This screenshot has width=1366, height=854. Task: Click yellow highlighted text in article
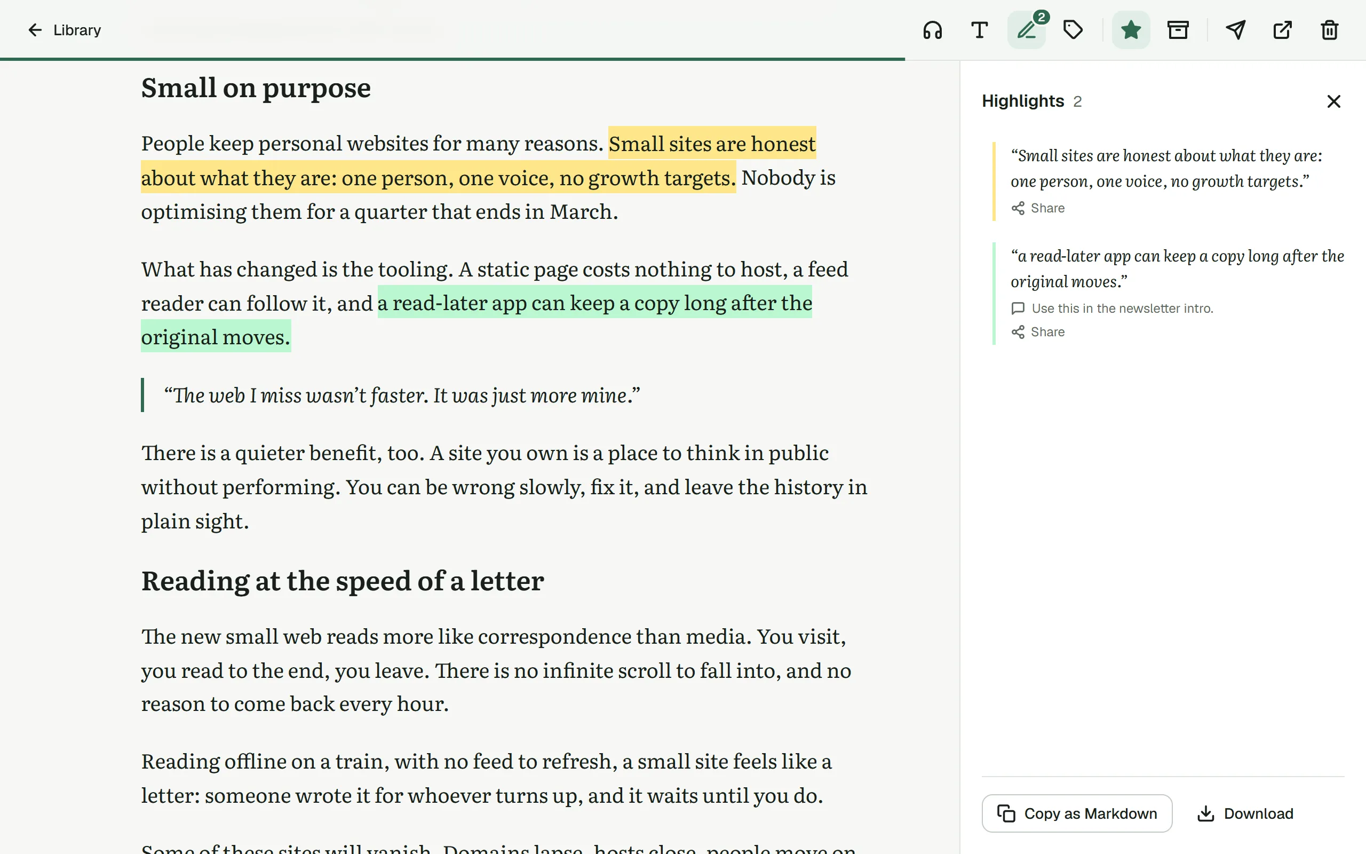(x=438, y=177)
